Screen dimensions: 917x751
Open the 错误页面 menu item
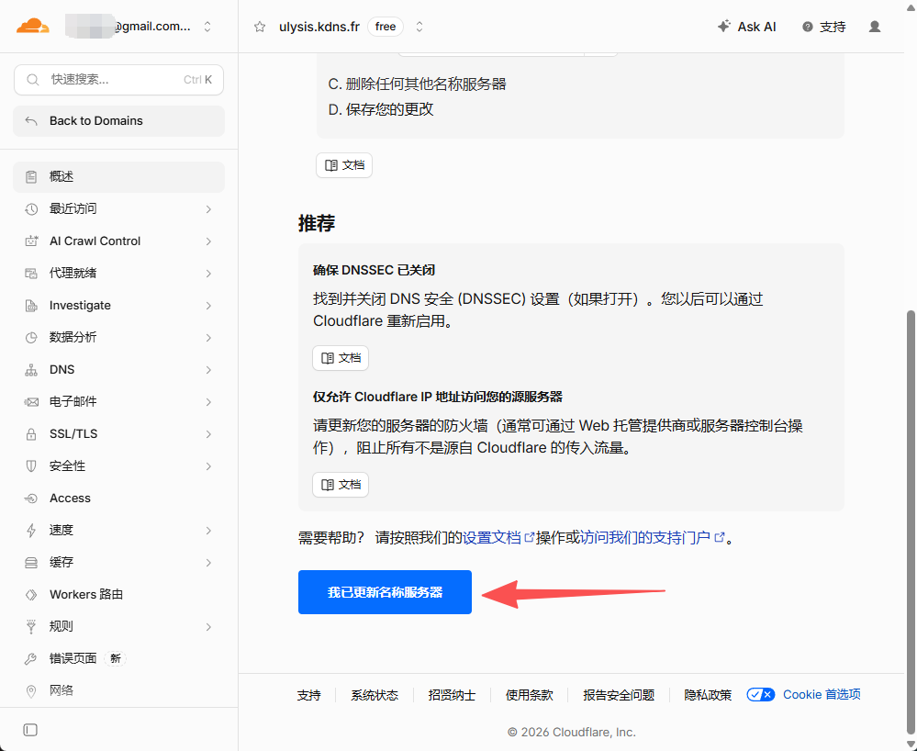(118, 659)
